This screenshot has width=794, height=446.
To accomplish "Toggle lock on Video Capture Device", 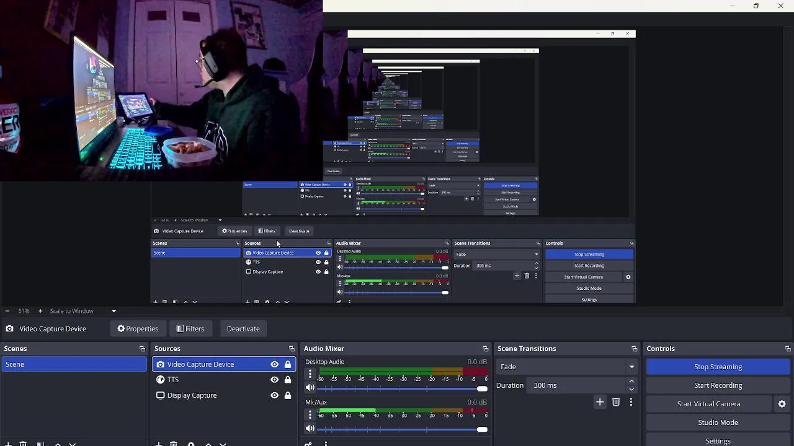I will tap(288, 364).
